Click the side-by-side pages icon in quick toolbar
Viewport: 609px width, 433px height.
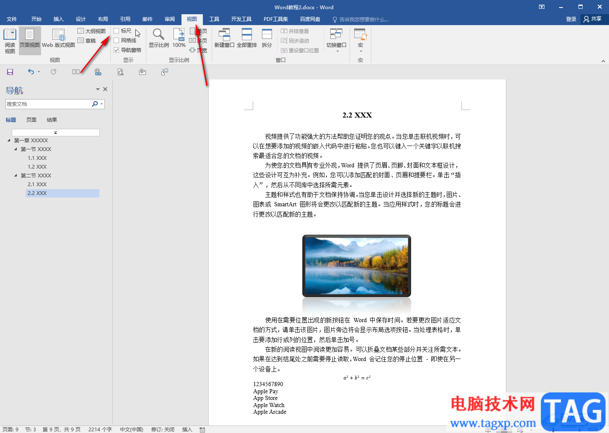76,72
